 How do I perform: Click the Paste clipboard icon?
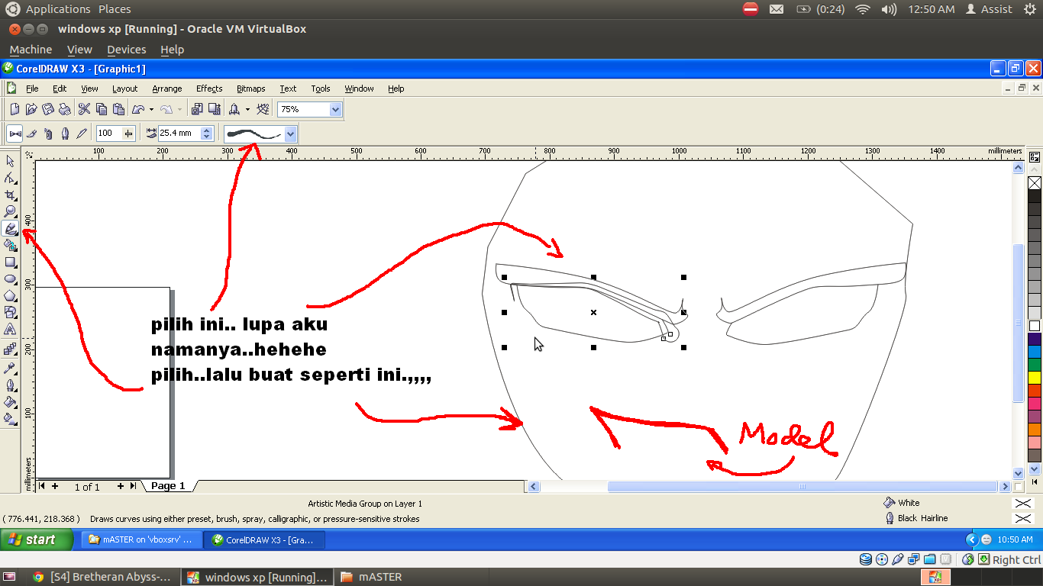[118, 109]
